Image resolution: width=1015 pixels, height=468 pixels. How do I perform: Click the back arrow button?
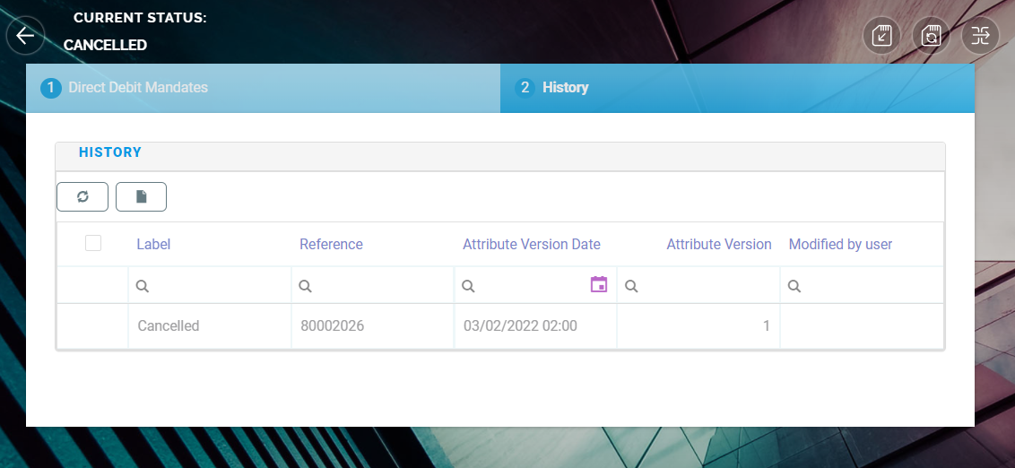[25, 36]
